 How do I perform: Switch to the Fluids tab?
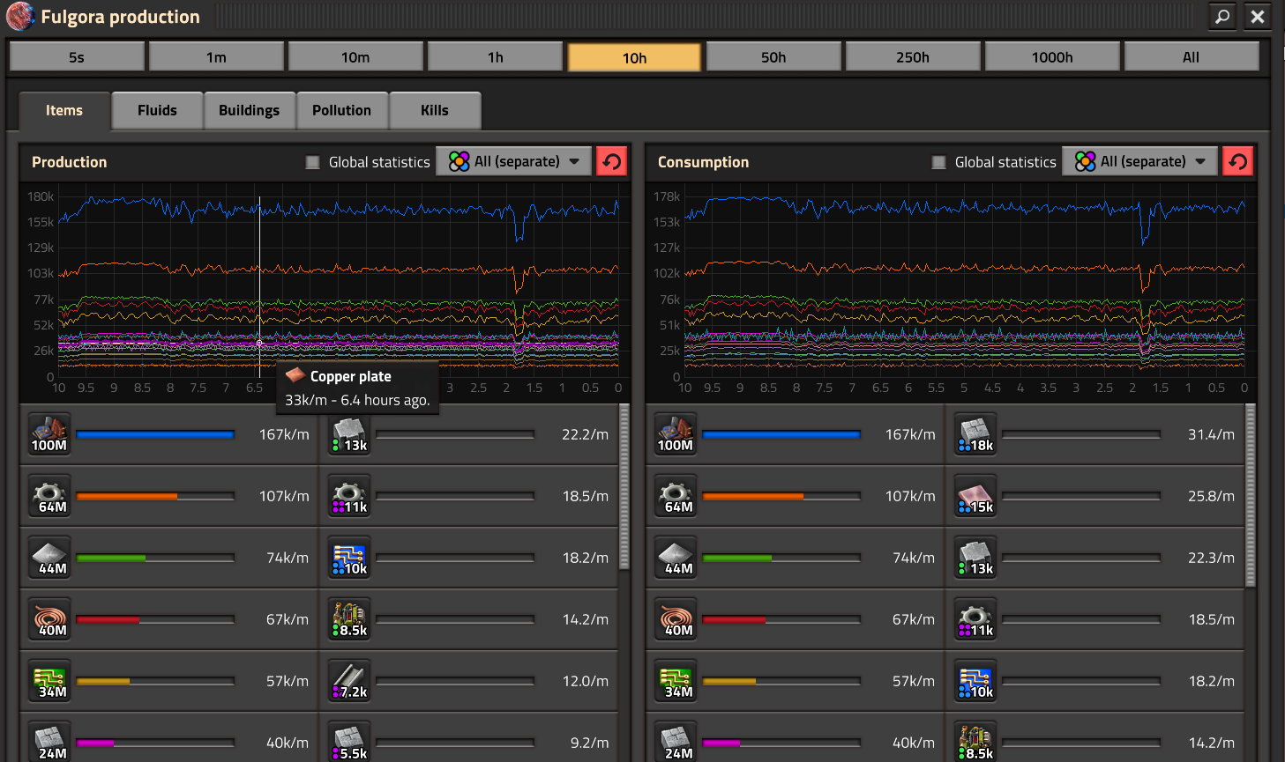(x=157, y=110)
